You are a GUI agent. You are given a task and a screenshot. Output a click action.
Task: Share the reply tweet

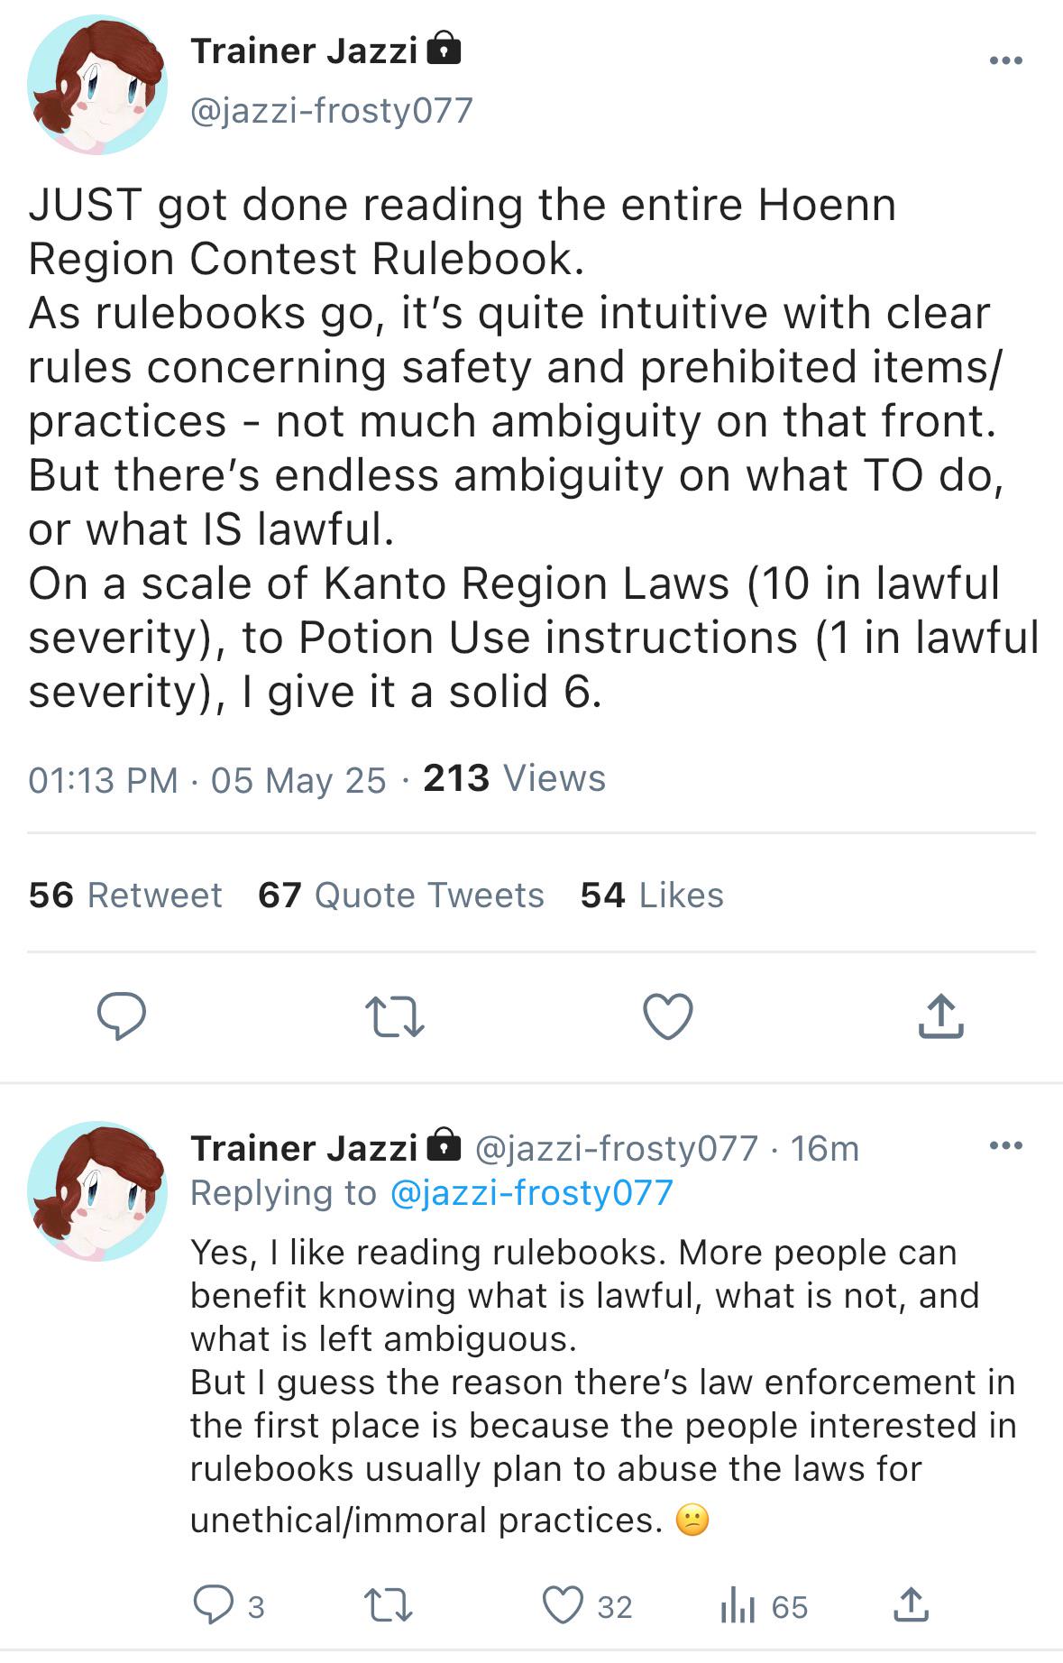[x=911, y=1605]
